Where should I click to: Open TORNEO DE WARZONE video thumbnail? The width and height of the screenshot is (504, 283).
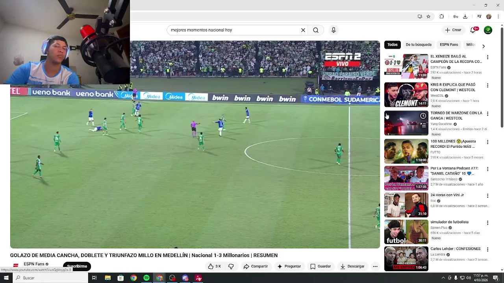point(406,123)
